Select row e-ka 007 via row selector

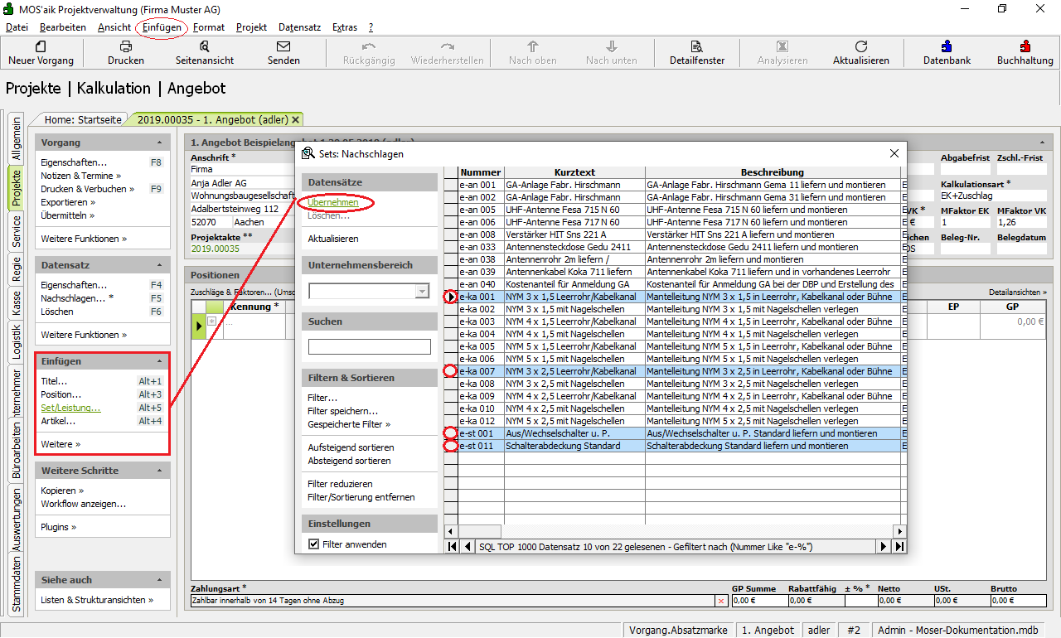(x=451, y=371)
